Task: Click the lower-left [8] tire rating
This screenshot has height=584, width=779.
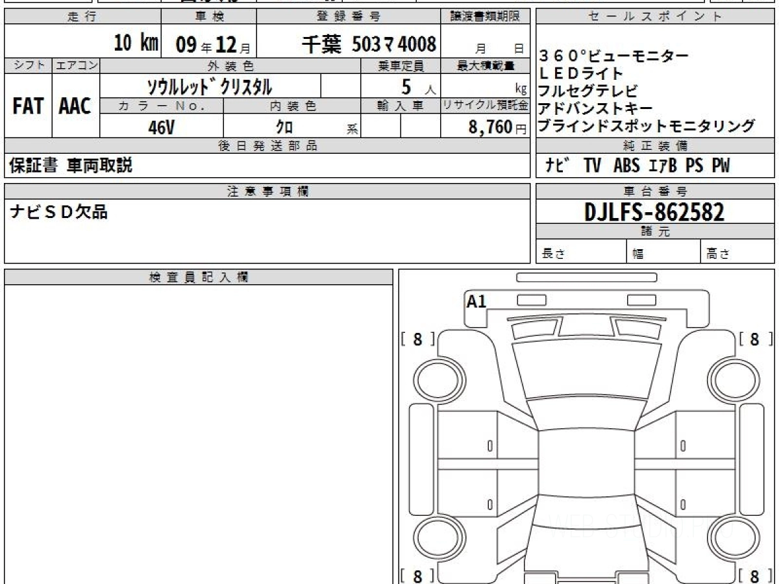Action: [417, 575]
